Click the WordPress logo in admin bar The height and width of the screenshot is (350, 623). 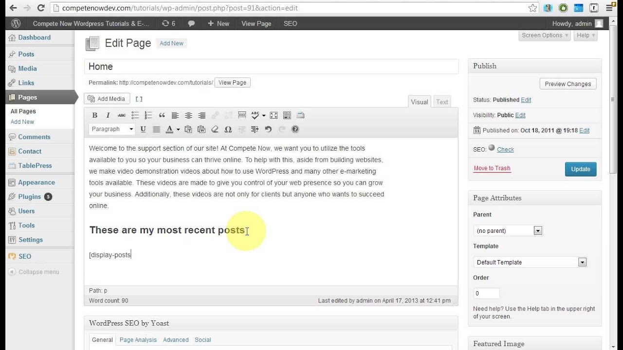pyautogui.click(x=16, y=23)
